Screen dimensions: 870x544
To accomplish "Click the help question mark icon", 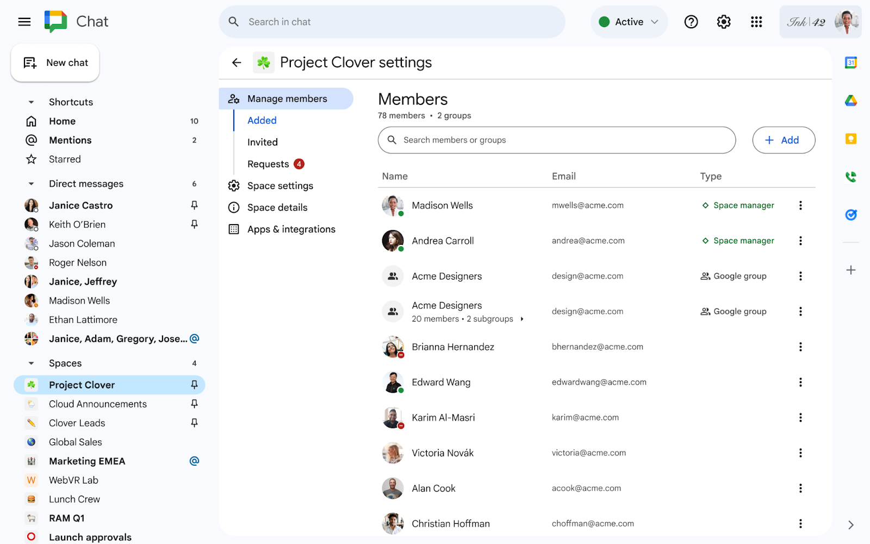I will click(691, 22).
